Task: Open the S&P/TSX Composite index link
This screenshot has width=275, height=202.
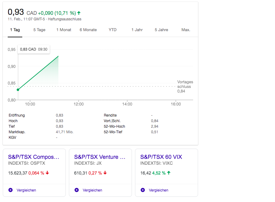Action: click(x=33, y=157)
